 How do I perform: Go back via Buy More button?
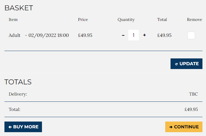click(x=23, y=127)
